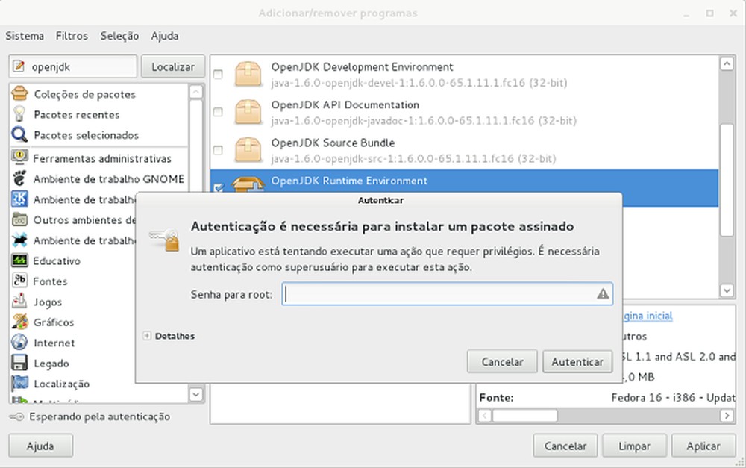Screen dimensions: 746x468
Task: Select the Legado floppy disk icon
Action: pos(21,363)
